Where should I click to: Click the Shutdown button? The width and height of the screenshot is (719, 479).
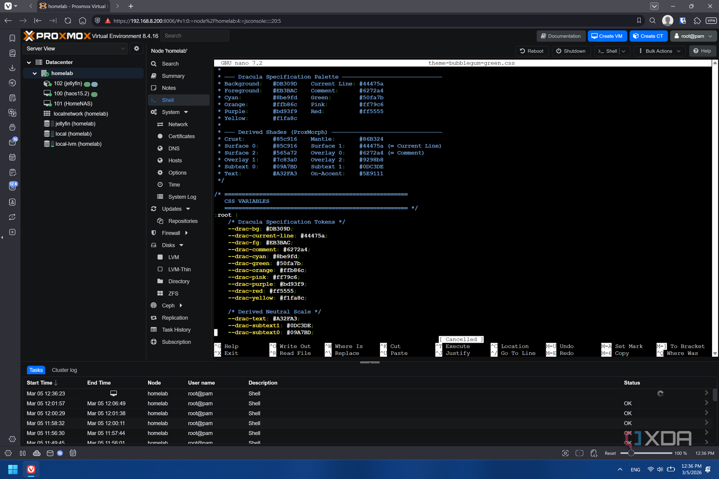[x=571, y=51]
